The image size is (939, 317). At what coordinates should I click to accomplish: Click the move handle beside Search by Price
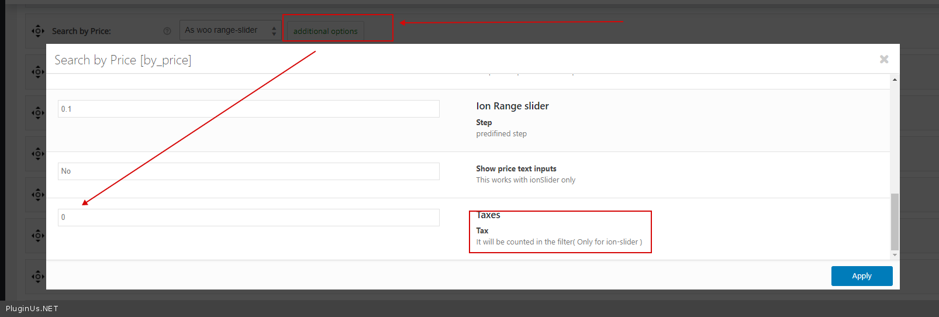38,31
